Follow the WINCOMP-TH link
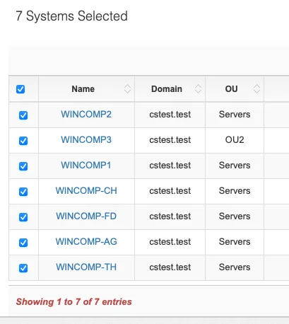This screenshot has width=289, height=324. coord(86,267)
